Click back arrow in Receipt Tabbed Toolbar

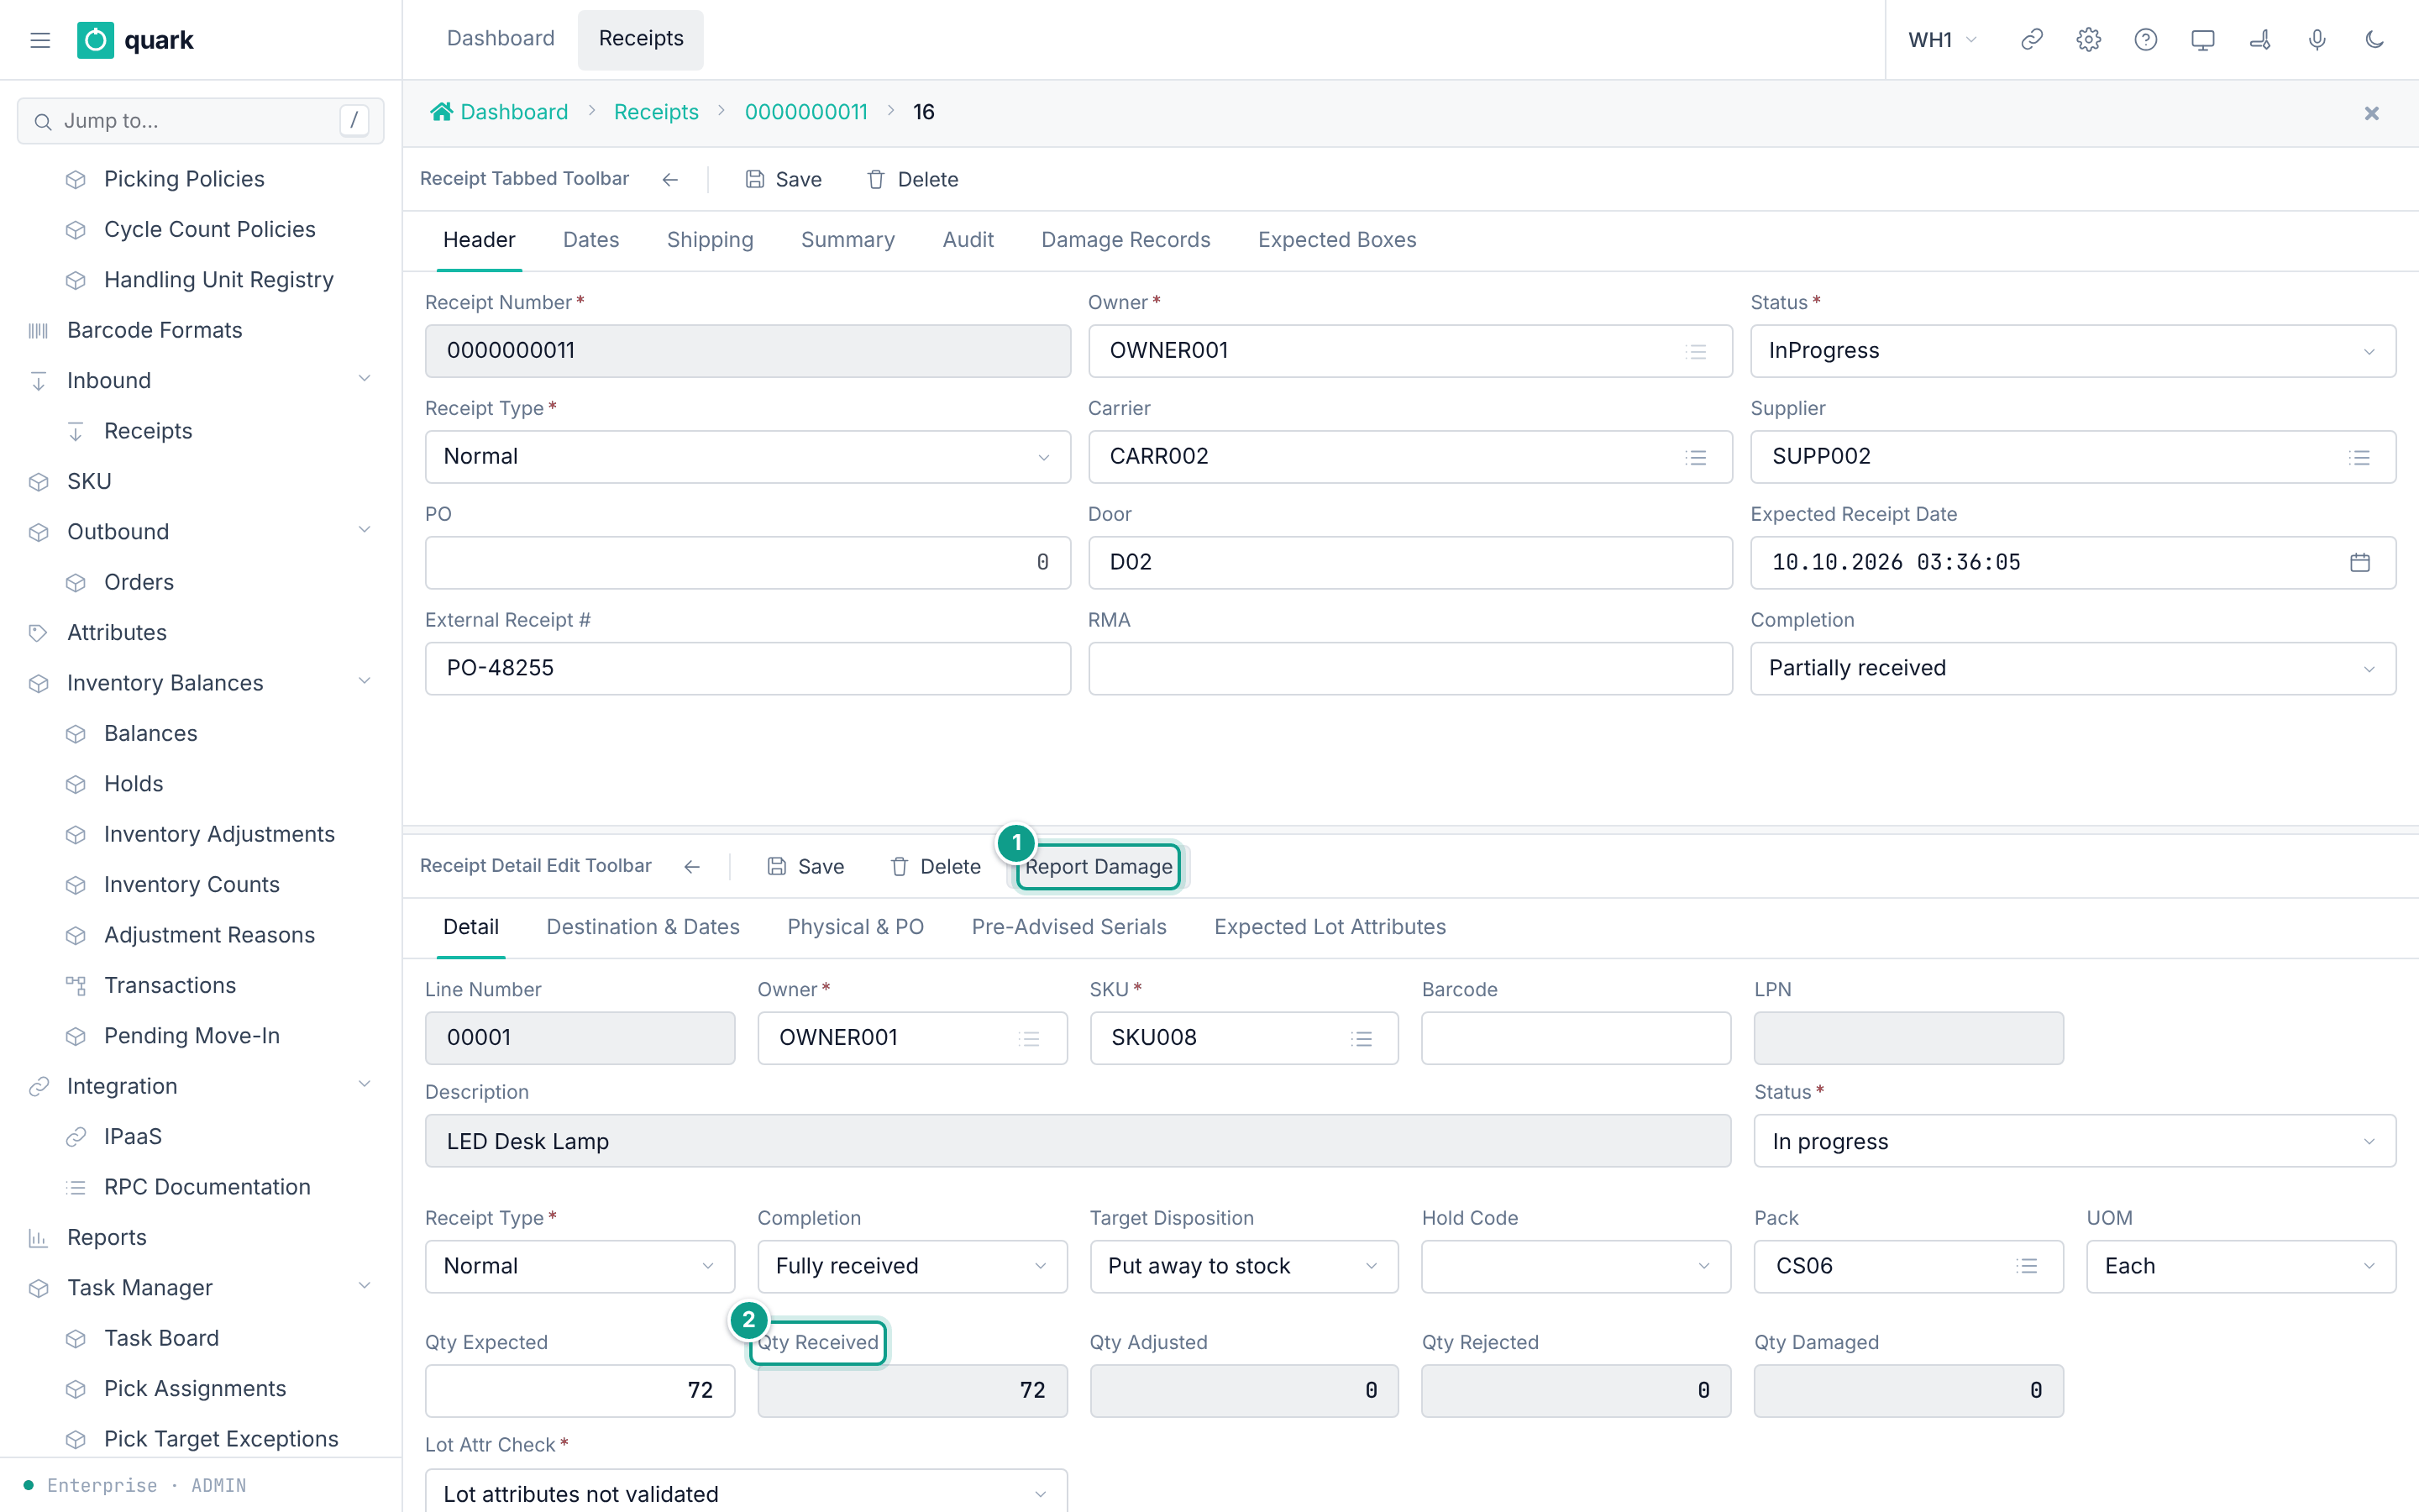669,179
